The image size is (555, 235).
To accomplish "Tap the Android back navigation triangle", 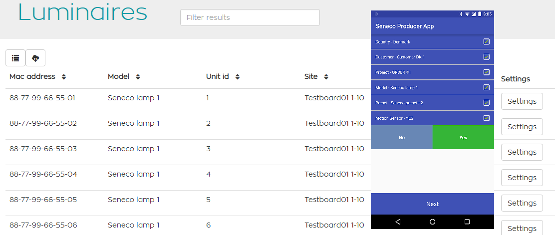I will (x=398, y=222).
